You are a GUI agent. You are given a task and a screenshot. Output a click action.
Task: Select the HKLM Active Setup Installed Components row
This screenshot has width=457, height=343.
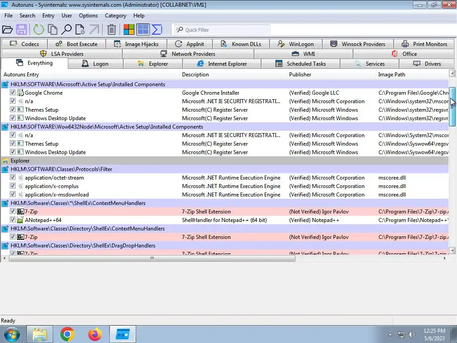[x=225, y=84]
